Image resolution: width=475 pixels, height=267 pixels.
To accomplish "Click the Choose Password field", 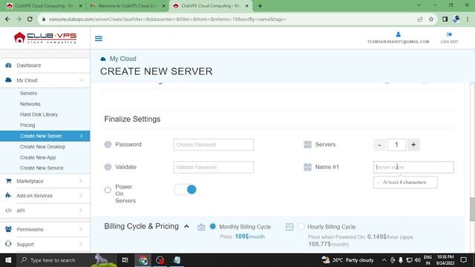I will (213, 145).
